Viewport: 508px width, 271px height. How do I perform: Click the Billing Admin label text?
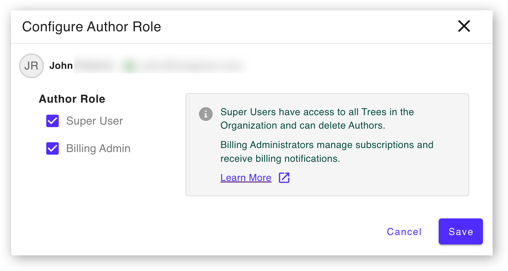click(x=98, y=148)
